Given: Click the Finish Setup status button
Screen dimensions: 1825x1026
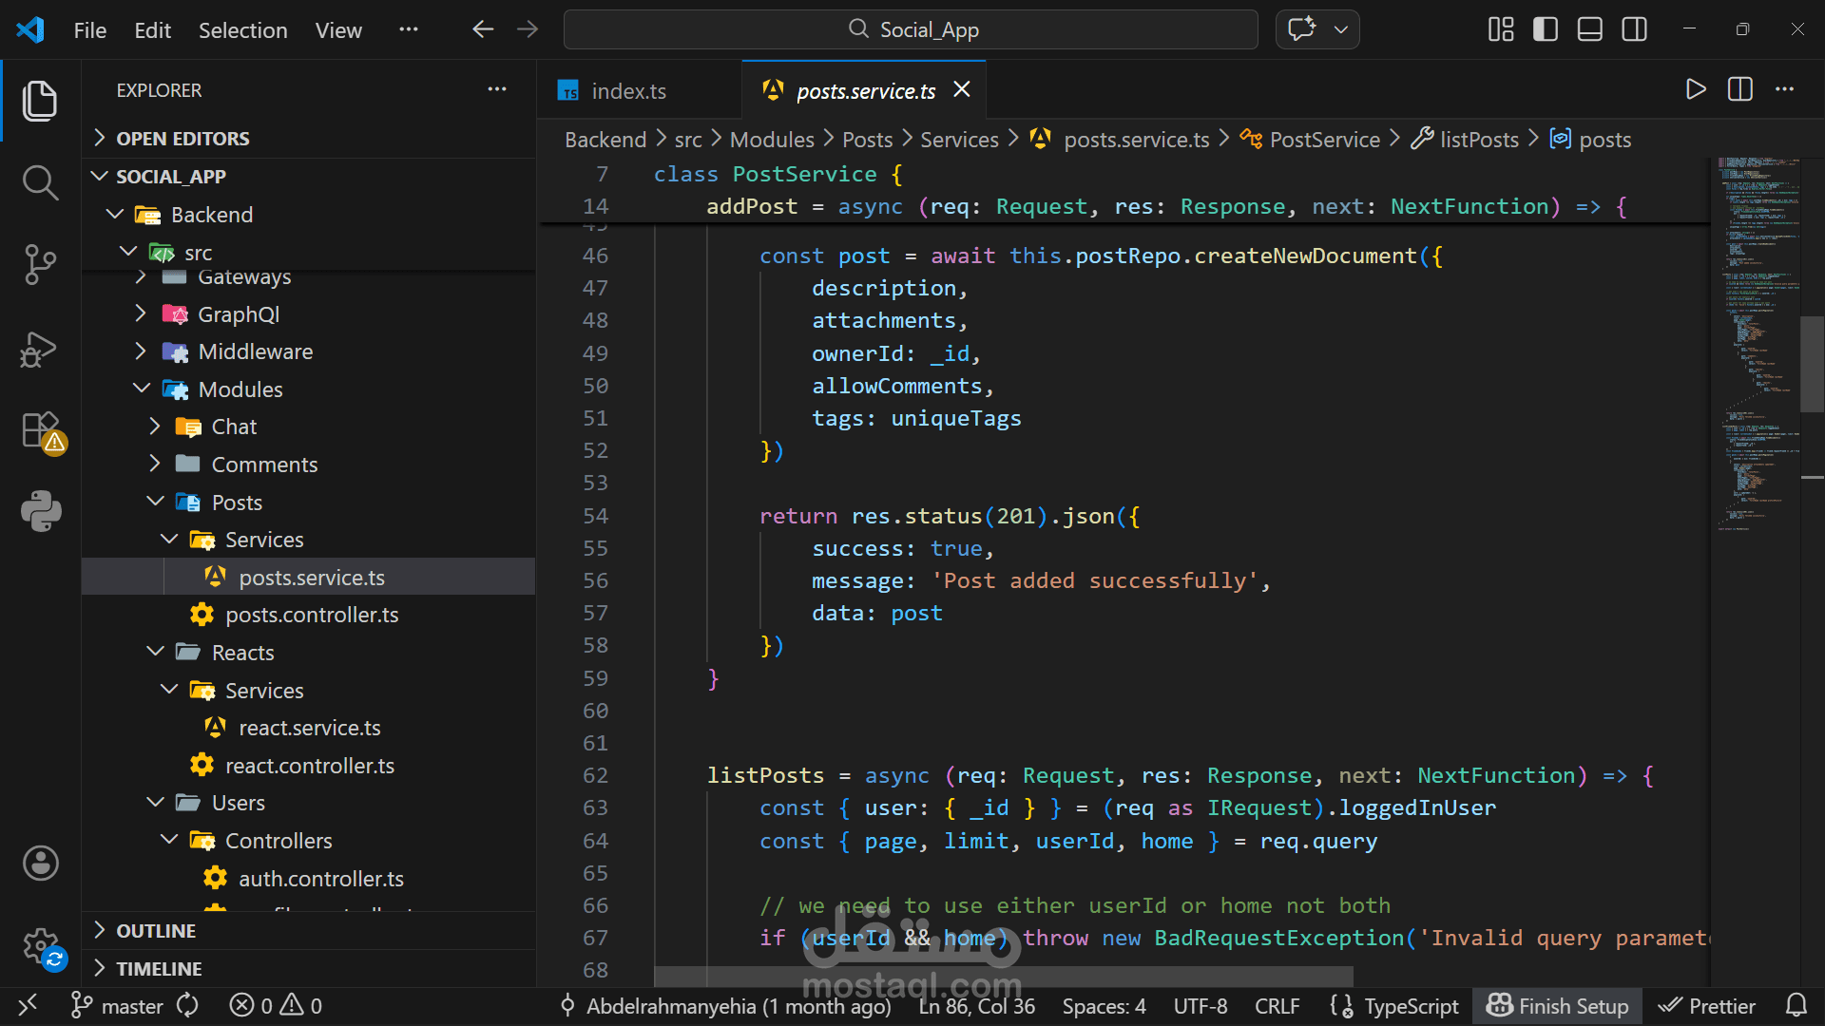Looking at the screenshot, I should pos(1558,1006).
